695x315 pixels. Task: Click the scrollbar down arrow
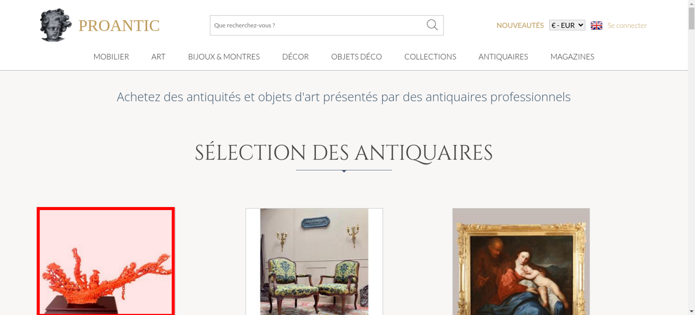click(691, 311)
